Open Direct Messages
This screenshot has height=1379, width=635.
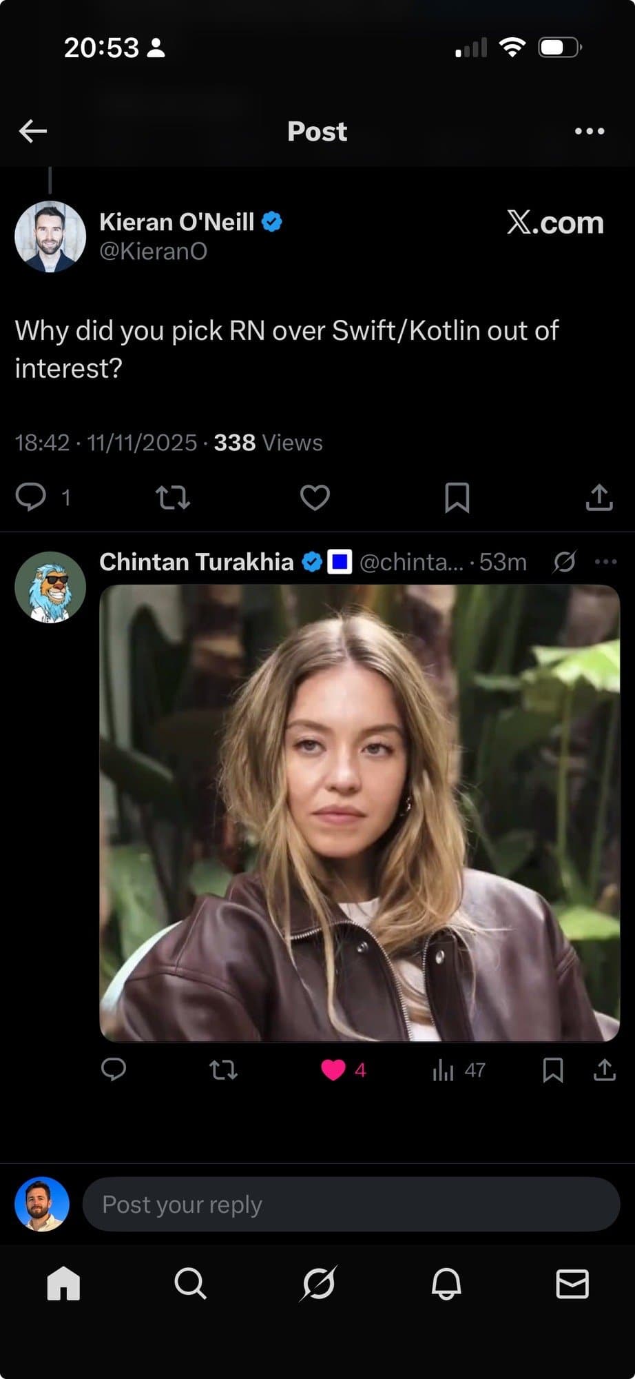(x=571, y=1284)
